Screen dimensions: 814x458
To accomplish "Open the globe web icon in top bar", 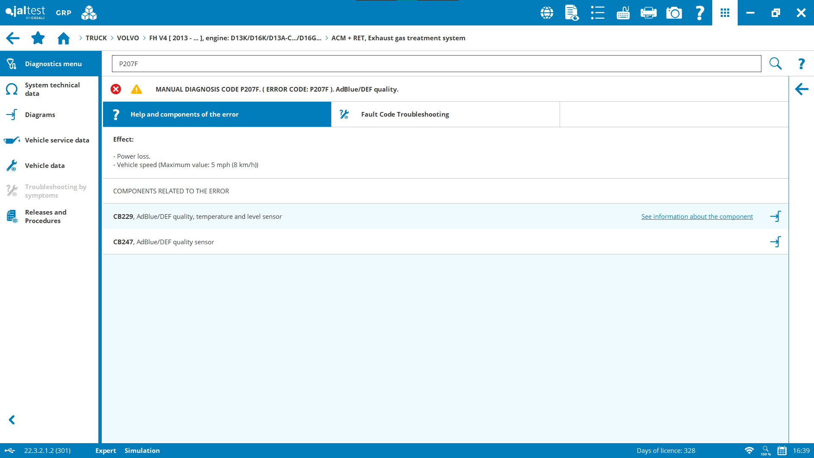I will tap(547, 13).
